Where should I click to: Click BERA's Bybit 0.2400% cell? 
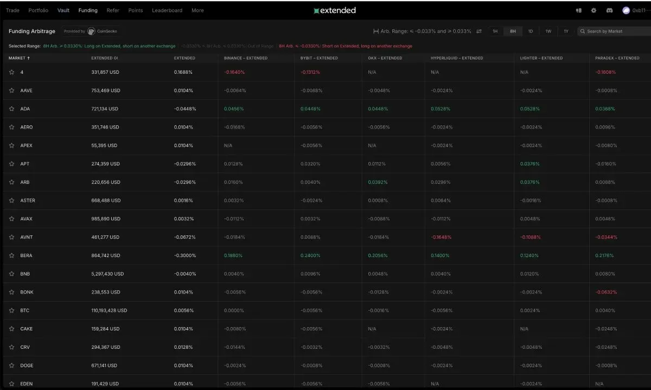click(x=310, y=255)
